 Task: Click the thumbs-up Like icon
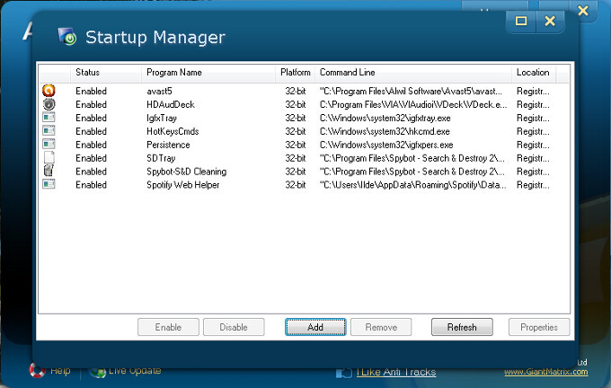(343, 372)
